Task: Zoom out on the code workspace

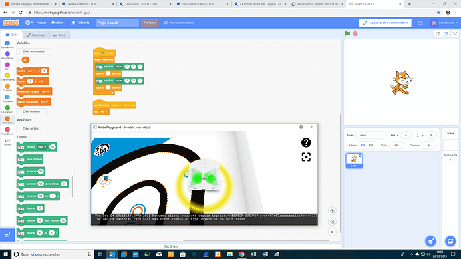Action: click(x=332, y=222)
